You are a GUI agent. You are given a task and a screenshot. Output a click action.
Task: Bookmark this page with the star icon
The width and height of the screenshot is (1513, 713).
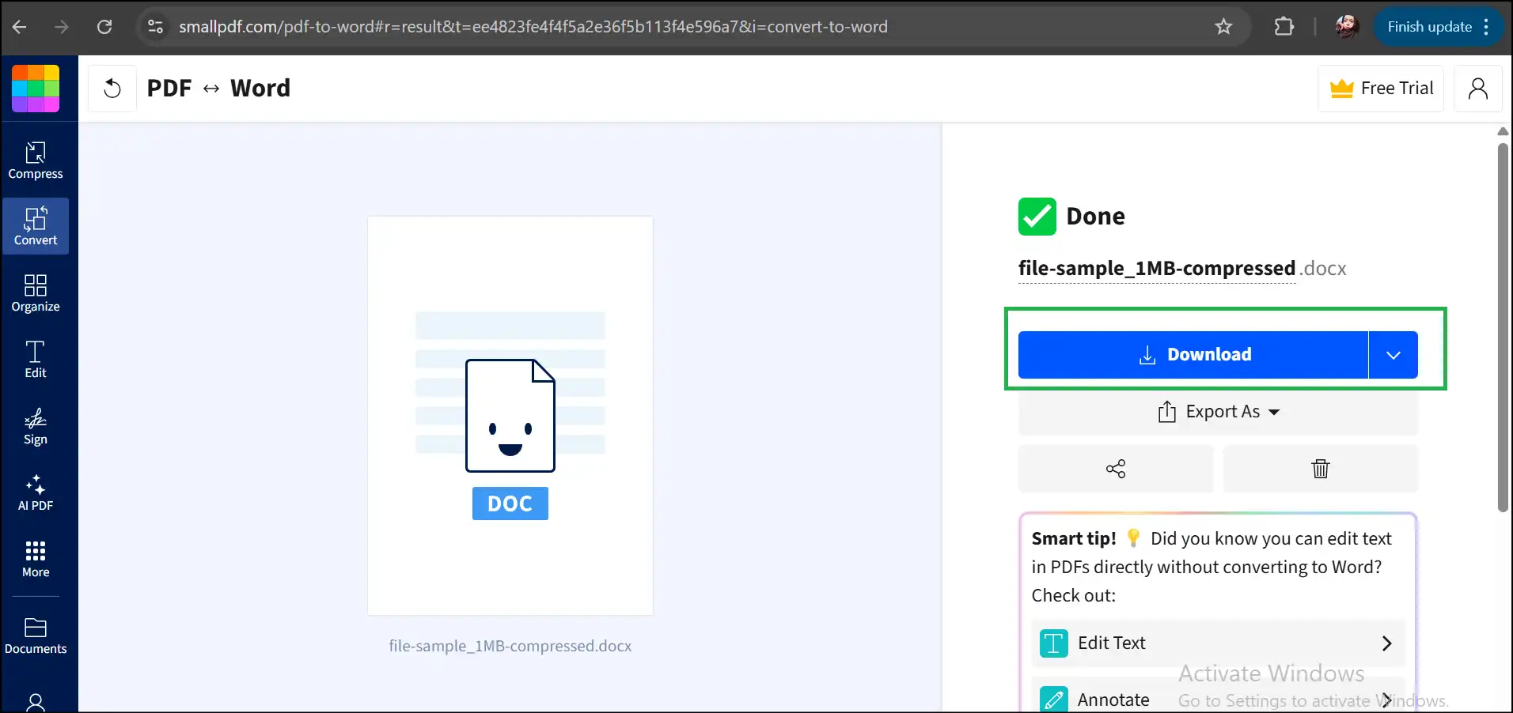point(1223,27)
